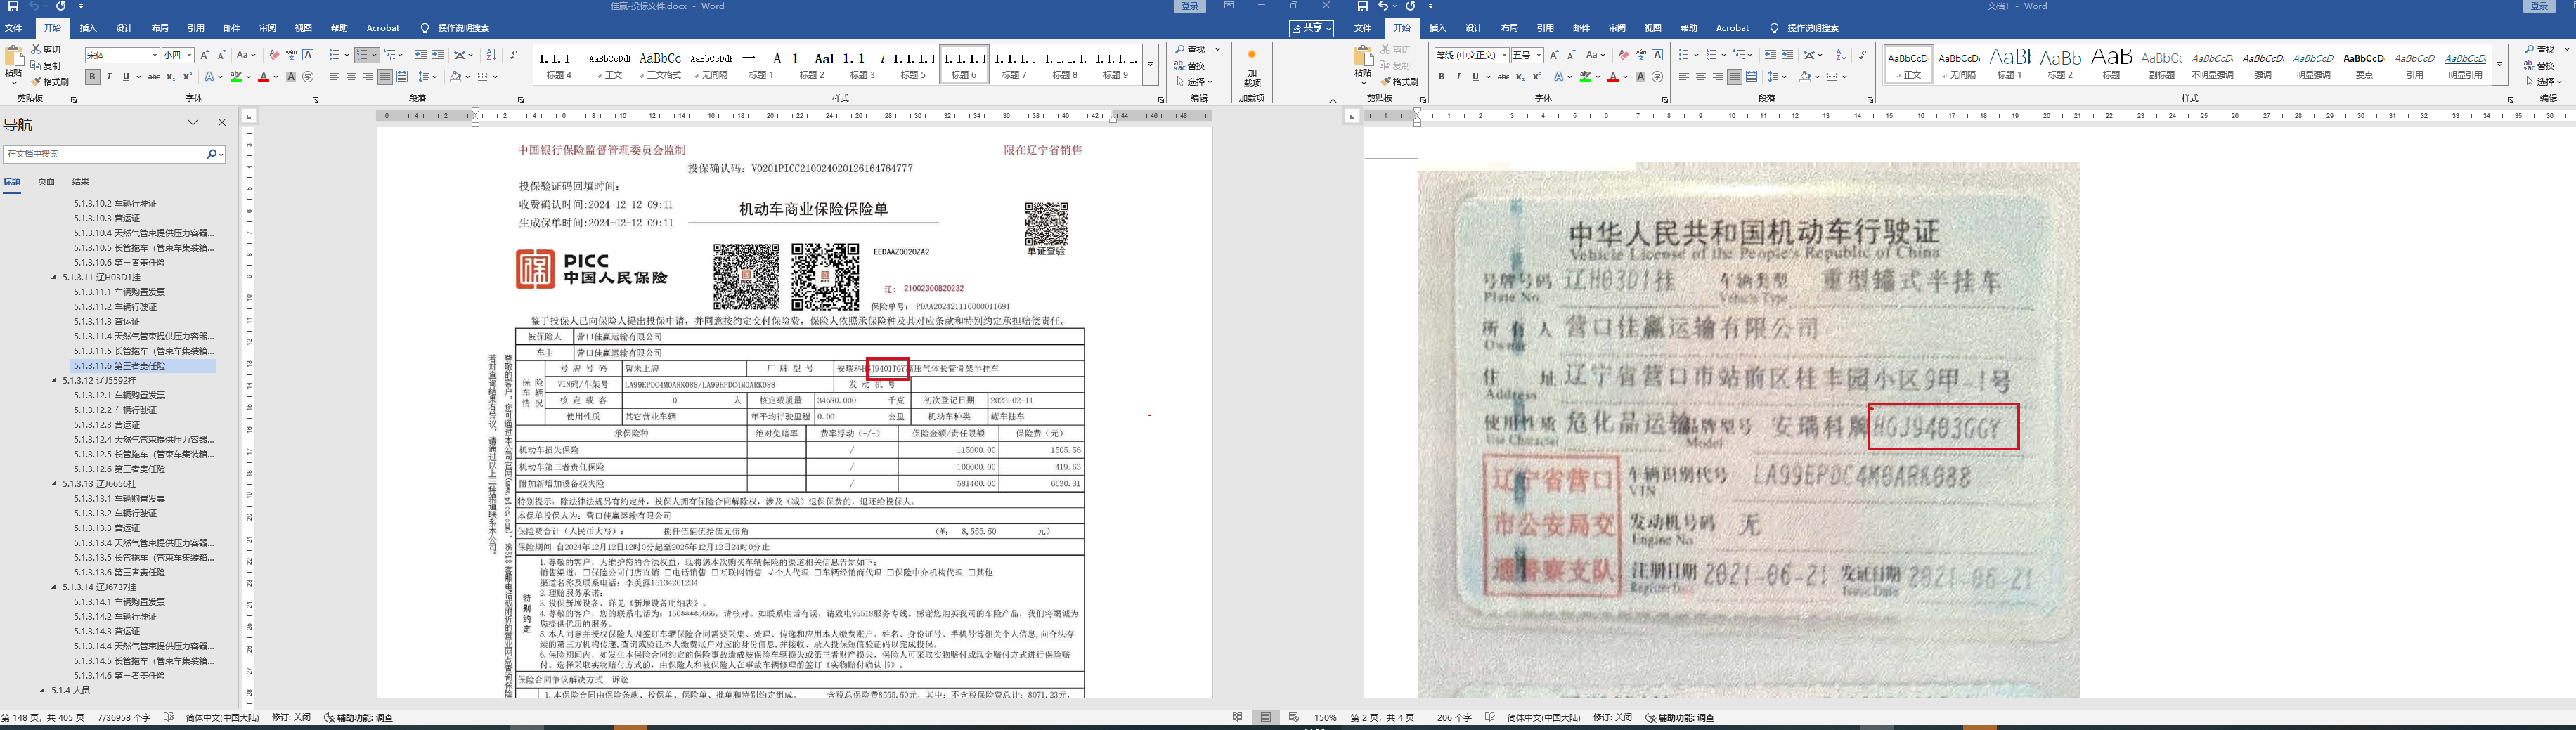Apply distributed alignment in the right Word window

(x=1751, y=77)
